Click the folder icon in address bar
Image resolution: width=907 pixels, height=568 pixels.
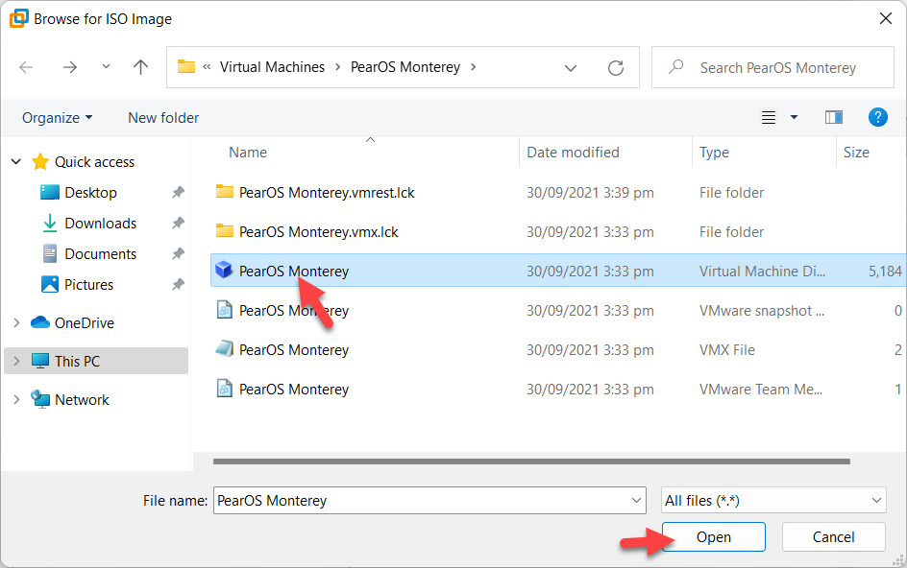(186, 66)
